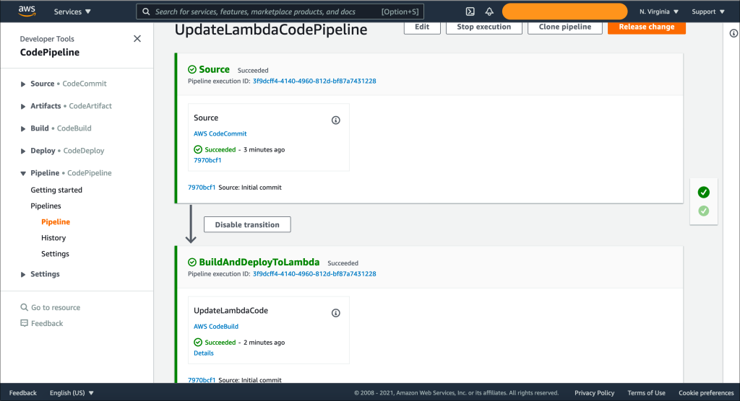Open the Privacy Policy footer link

click(x=594, y=393)
